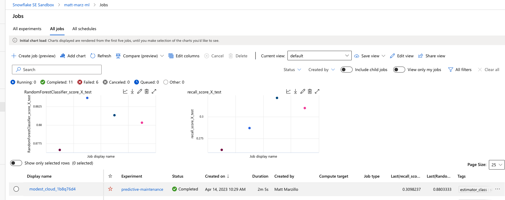505x200 pixels.
Task: Switch to the All experiments tab
Action: 27,29
